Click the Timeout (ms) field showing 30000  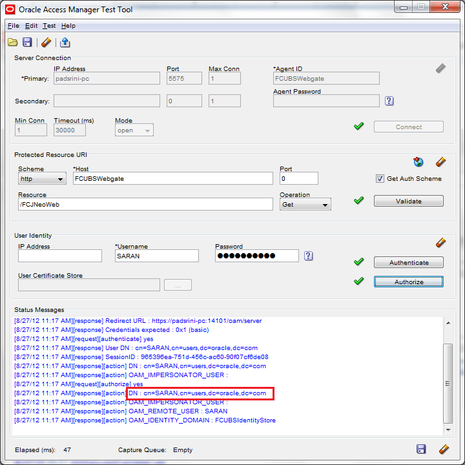[x=70, y=130]
